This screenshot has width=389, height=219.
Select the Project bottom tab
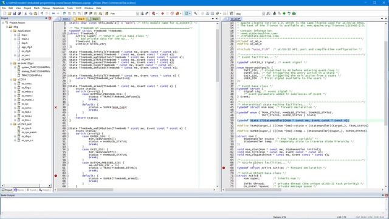pyautogui.click(x=7, y=190)
